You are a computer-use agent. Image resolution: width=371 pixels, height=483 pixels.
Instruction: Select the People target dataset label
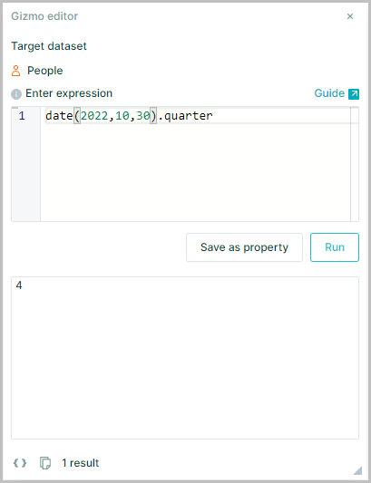coord(45,71)
